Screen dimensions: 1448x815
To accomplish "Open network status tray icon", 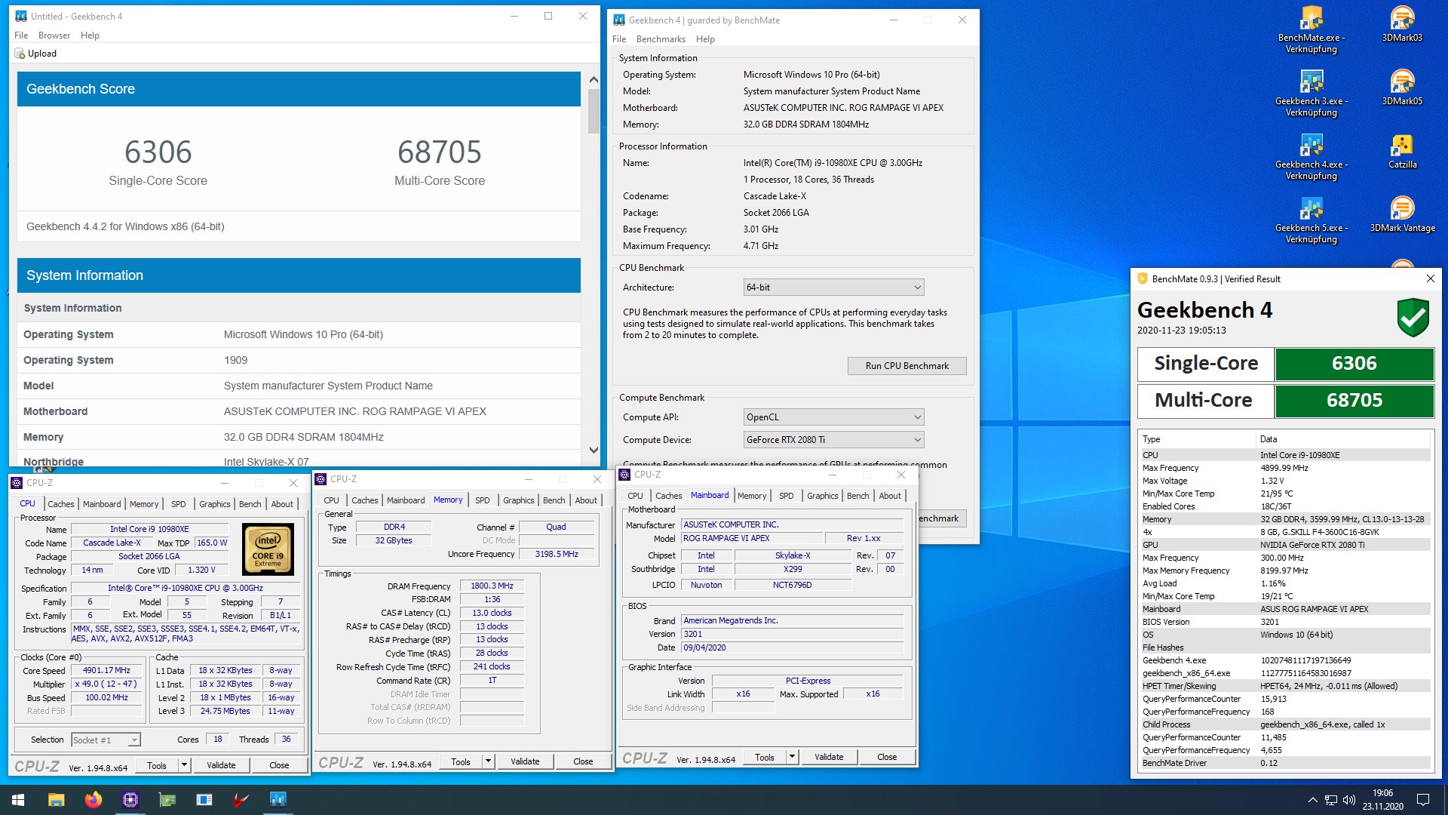I will coord(1331,800).
